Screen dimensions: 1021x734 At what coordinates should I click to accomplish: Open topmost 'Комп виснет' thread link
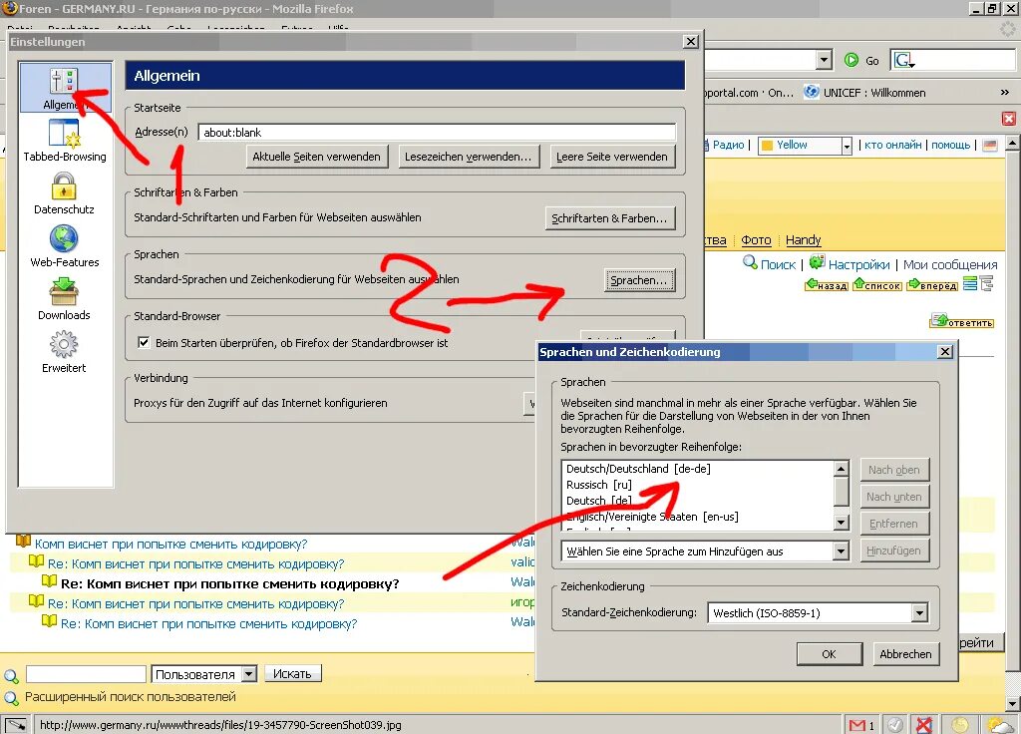tap(170, 544)
